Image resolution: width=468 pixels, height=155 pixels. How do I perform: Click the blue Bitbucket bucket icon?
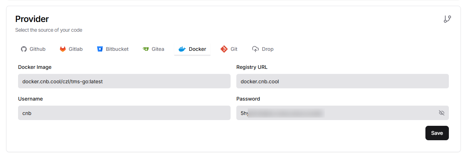point(100,49)
